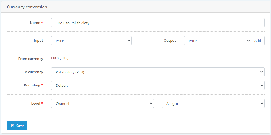Open the Input price dropdown
This screenshot has height=135, width=271.
click(x=91, y=41)
